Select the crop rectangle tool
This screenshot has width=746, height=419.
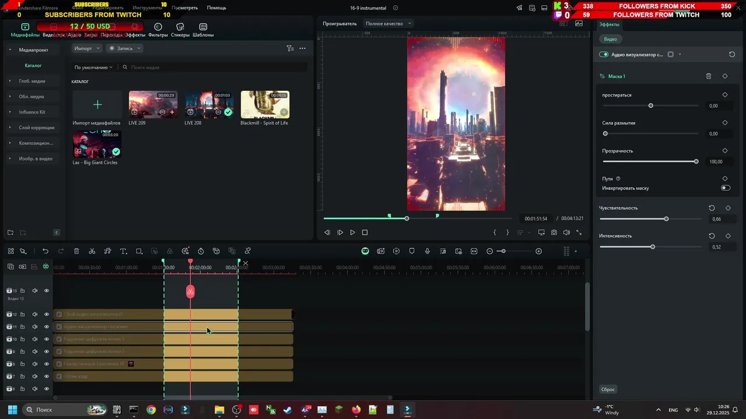tap(139, 251)
